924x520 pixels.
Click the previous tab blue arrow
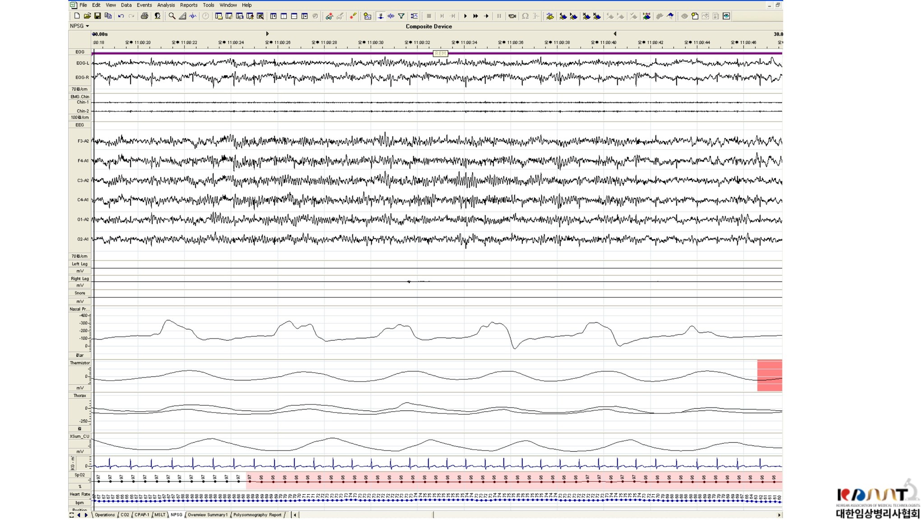tap(79, 515)
